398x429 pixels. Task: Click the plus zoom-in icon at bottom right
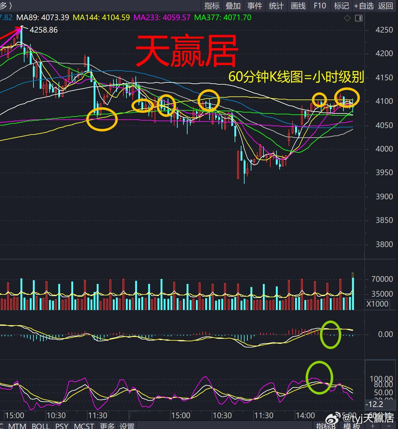click(373, 427)
